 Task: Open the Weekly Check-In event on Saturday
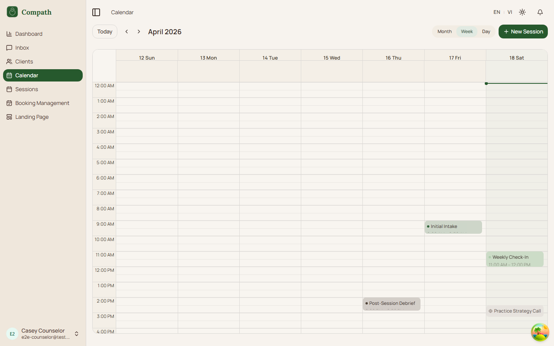pos(515,259)
